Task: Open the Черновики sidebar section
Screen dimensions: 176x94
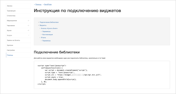Action: tap(18, 25)
